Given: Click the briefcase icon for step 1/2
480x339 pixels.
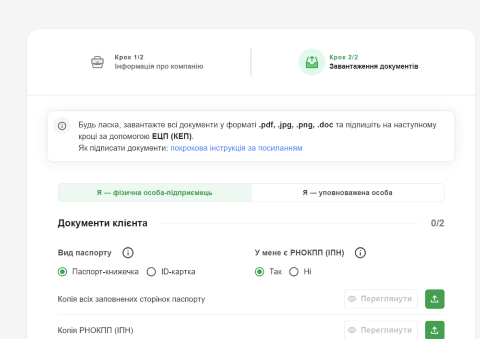Looking at the screenshot, I should tap(97, 62).
